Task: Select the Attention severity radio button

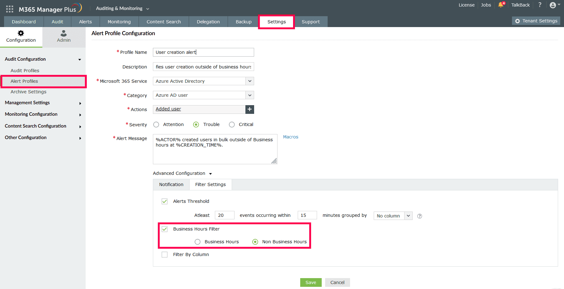Action: point(156,124)
